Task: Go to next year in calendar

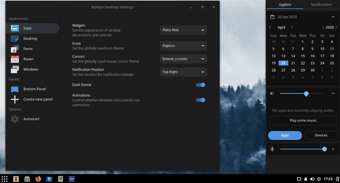Action: pyautogui.click(x=336, y=27)
